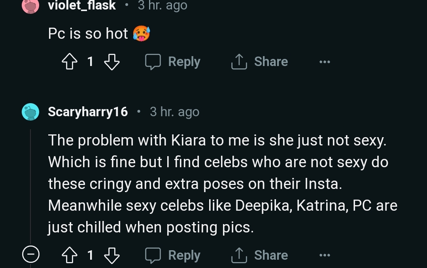Downvote Scaryharry16's comment
Viewport: 427px width, 268px height.
(x=111, y=255)
